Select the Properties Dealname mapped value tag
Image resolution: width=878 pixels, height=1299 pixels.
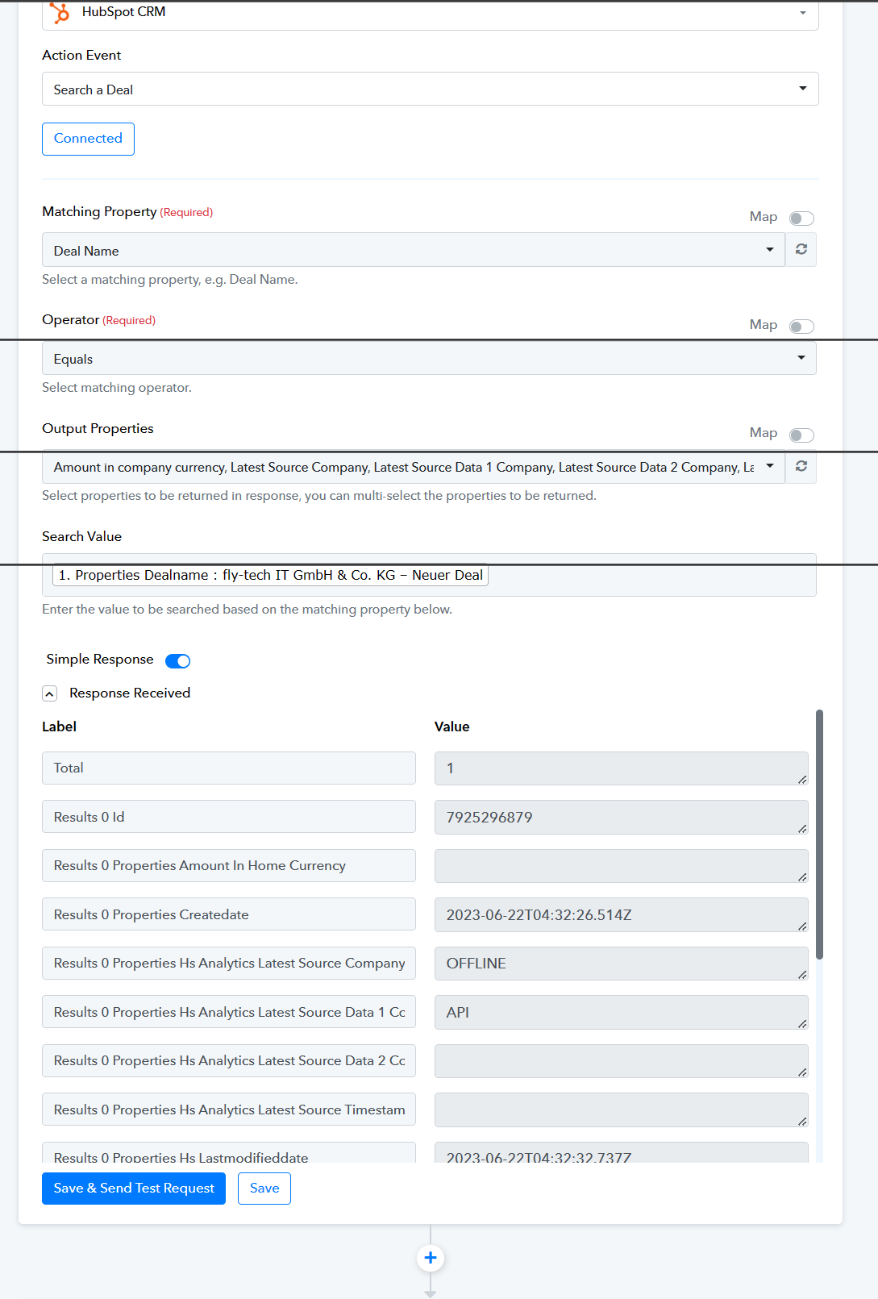coord(270,575)
